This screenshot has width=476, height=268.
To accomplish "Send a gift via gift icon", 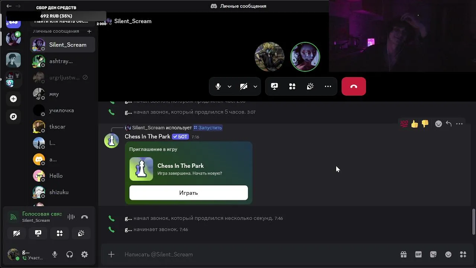I will click(x=403, y=255).
